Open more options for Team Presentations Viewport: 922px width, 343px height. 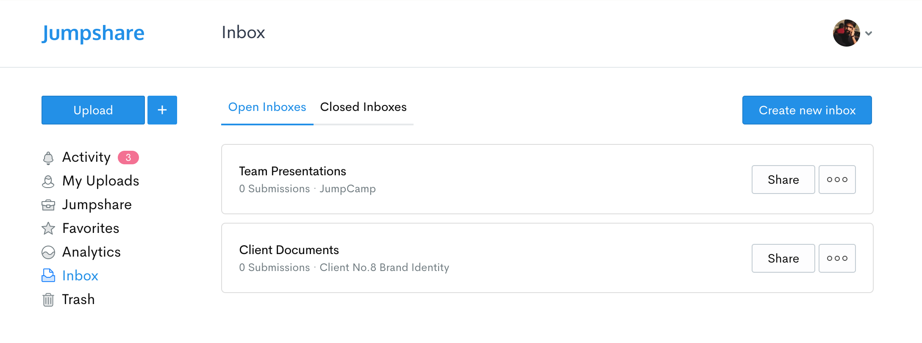click(837, 180)
